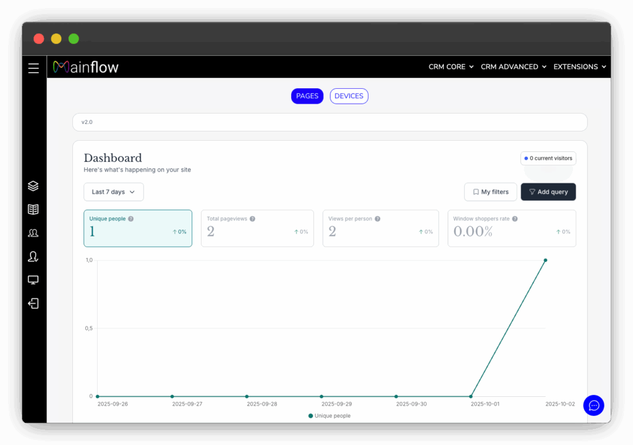Select the people group sidebar icon
The width and height of the screenshot is (633, 445).
(x=33, y=233)
